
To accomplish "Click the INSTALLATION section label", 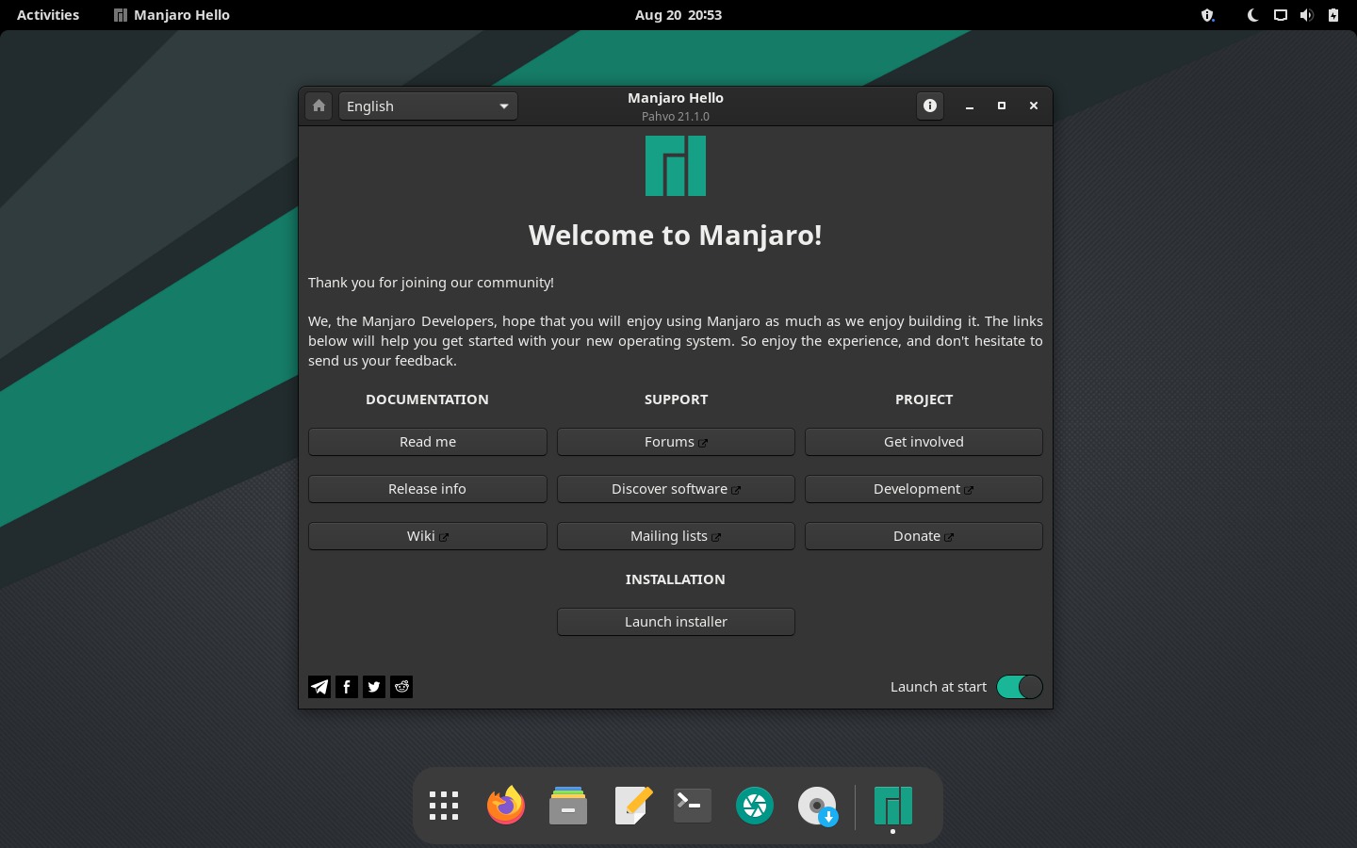I will (x=676, y=579).
